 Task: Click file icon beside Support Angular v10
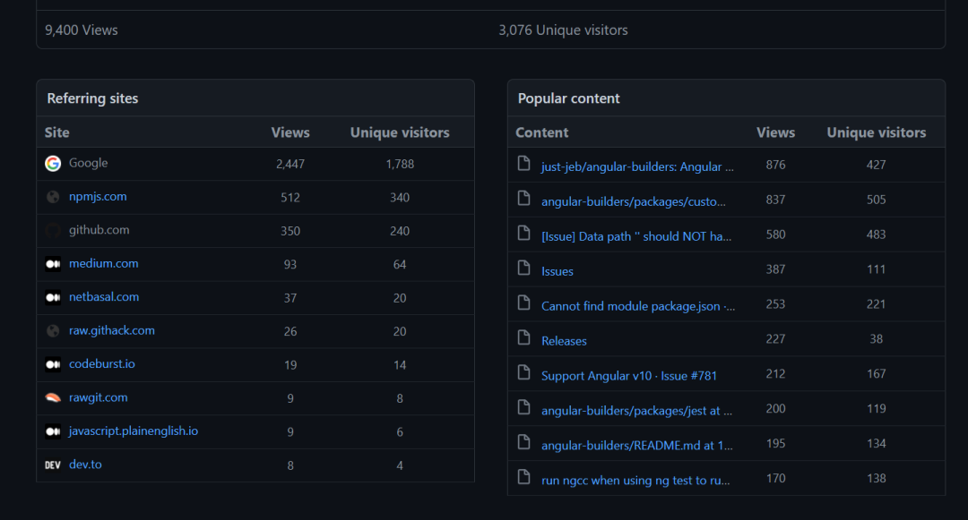click(x=524, y=372)
